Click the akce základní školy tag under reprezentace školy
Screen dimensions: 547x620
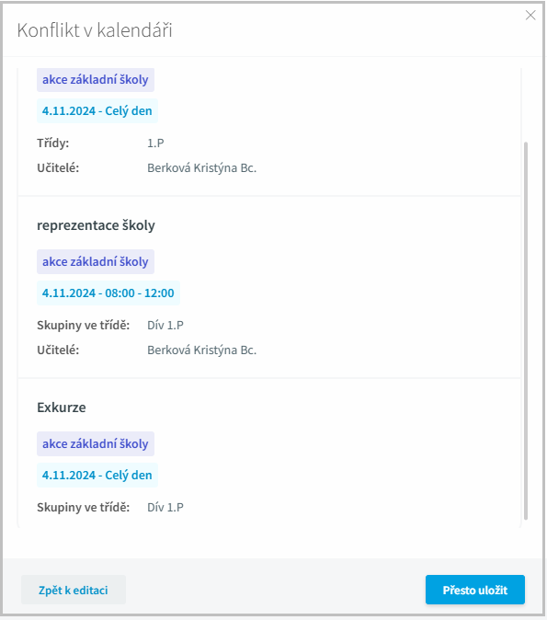[x=96, y=261]
